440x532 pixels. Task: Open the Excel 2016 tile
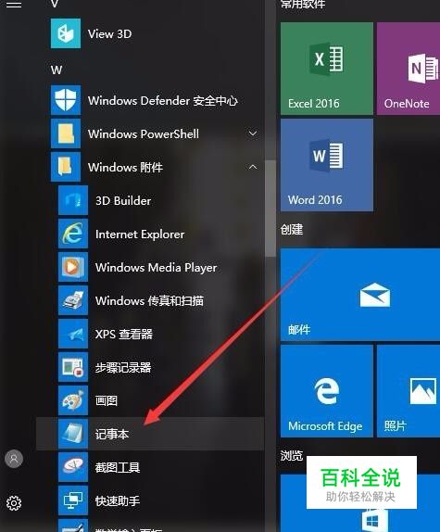coord(327,69)
